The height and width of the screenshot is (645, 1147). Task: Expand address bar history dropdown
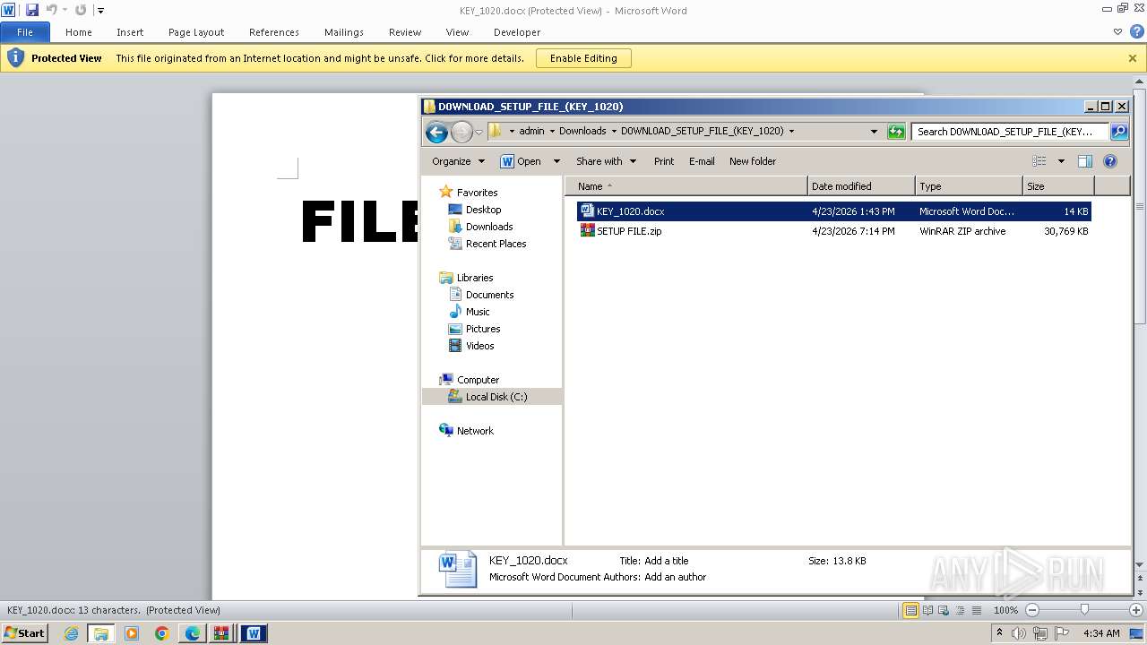874,132
